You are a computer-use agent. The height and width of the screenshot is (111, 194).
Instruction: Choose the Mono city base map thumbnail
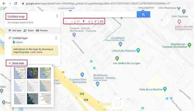tap(32, 86)
